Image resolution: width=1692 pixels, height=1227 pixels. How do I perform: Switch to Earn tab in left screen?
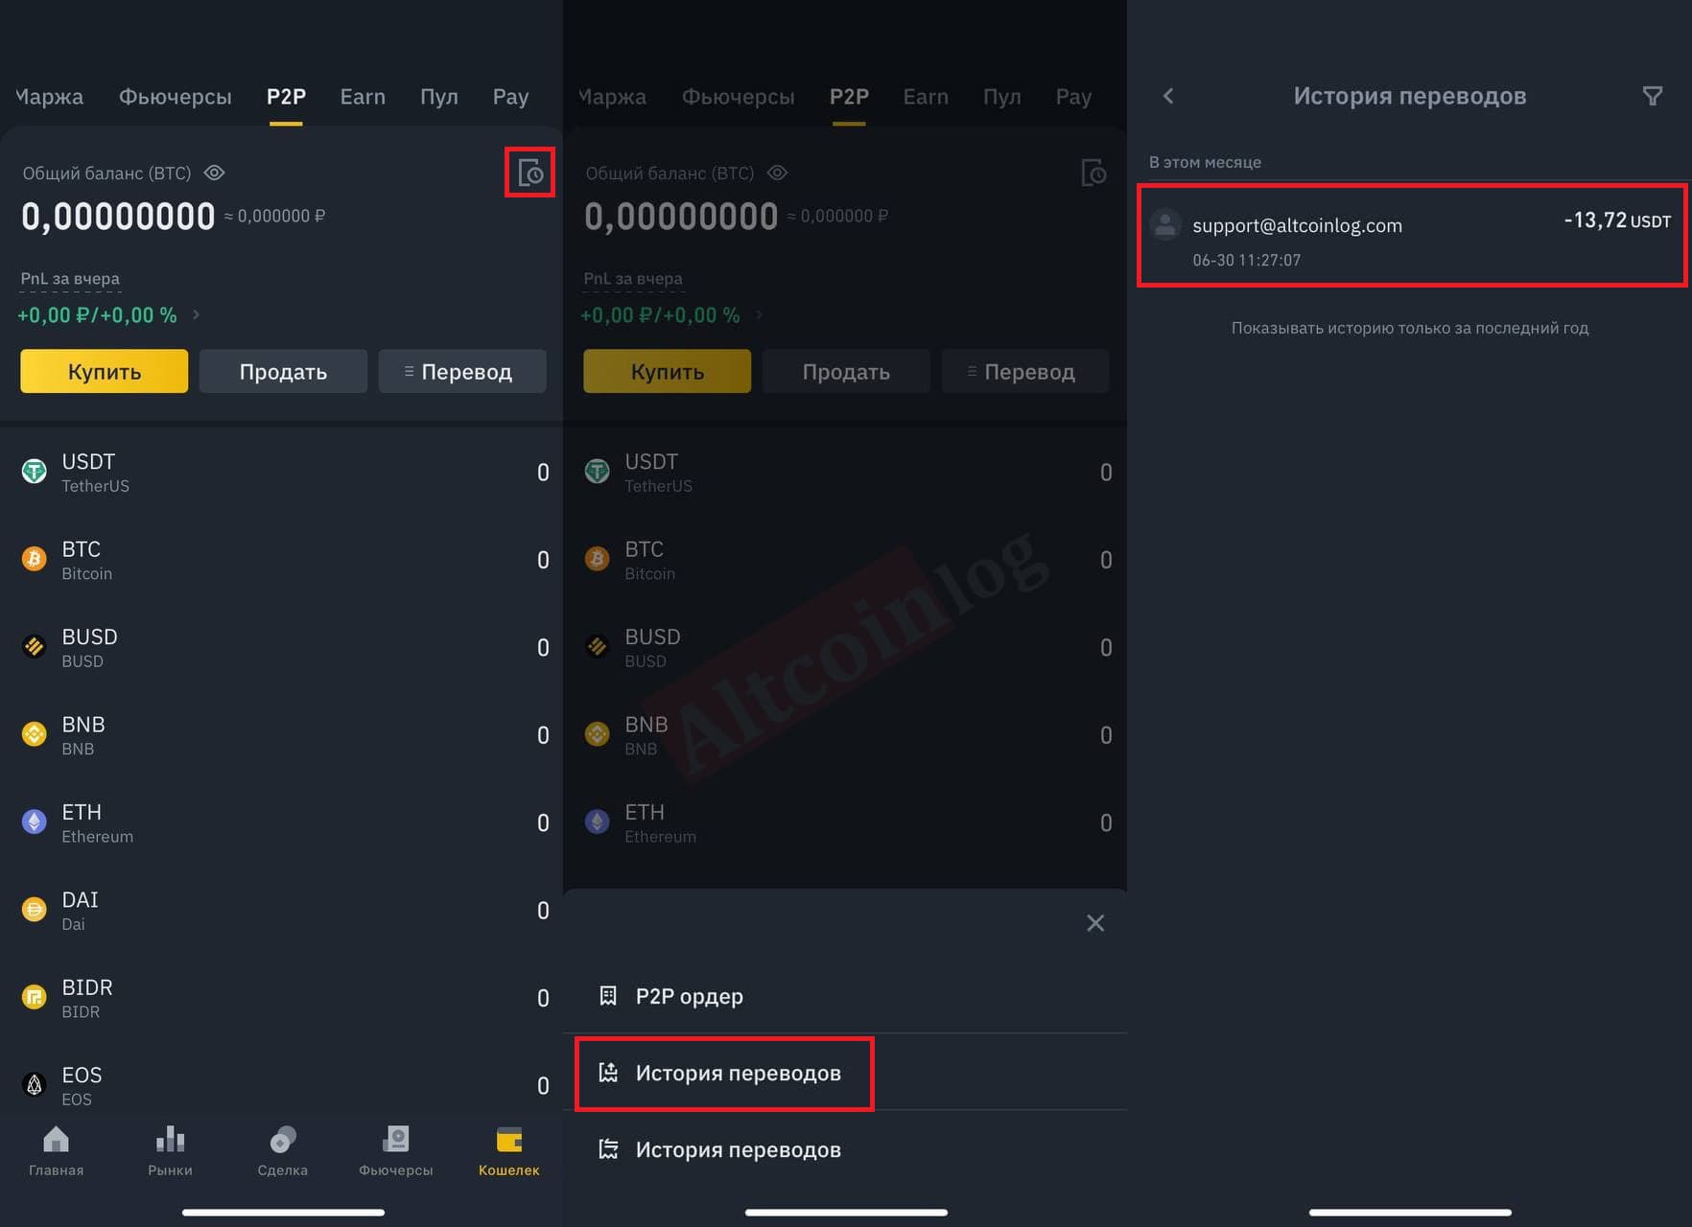point(363,97)
